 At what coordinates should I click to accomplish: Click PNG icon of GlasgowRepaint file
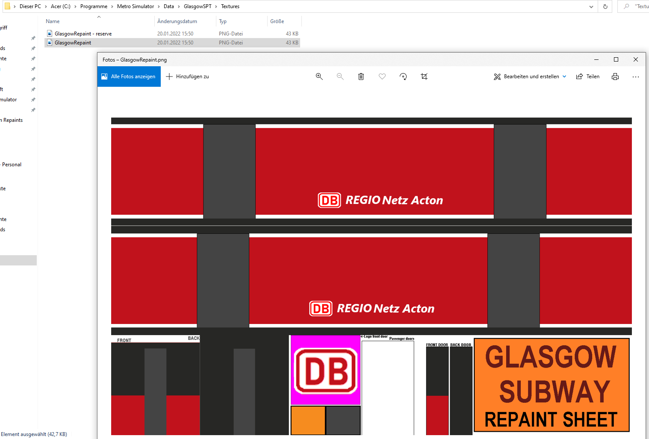click(50, 42)
